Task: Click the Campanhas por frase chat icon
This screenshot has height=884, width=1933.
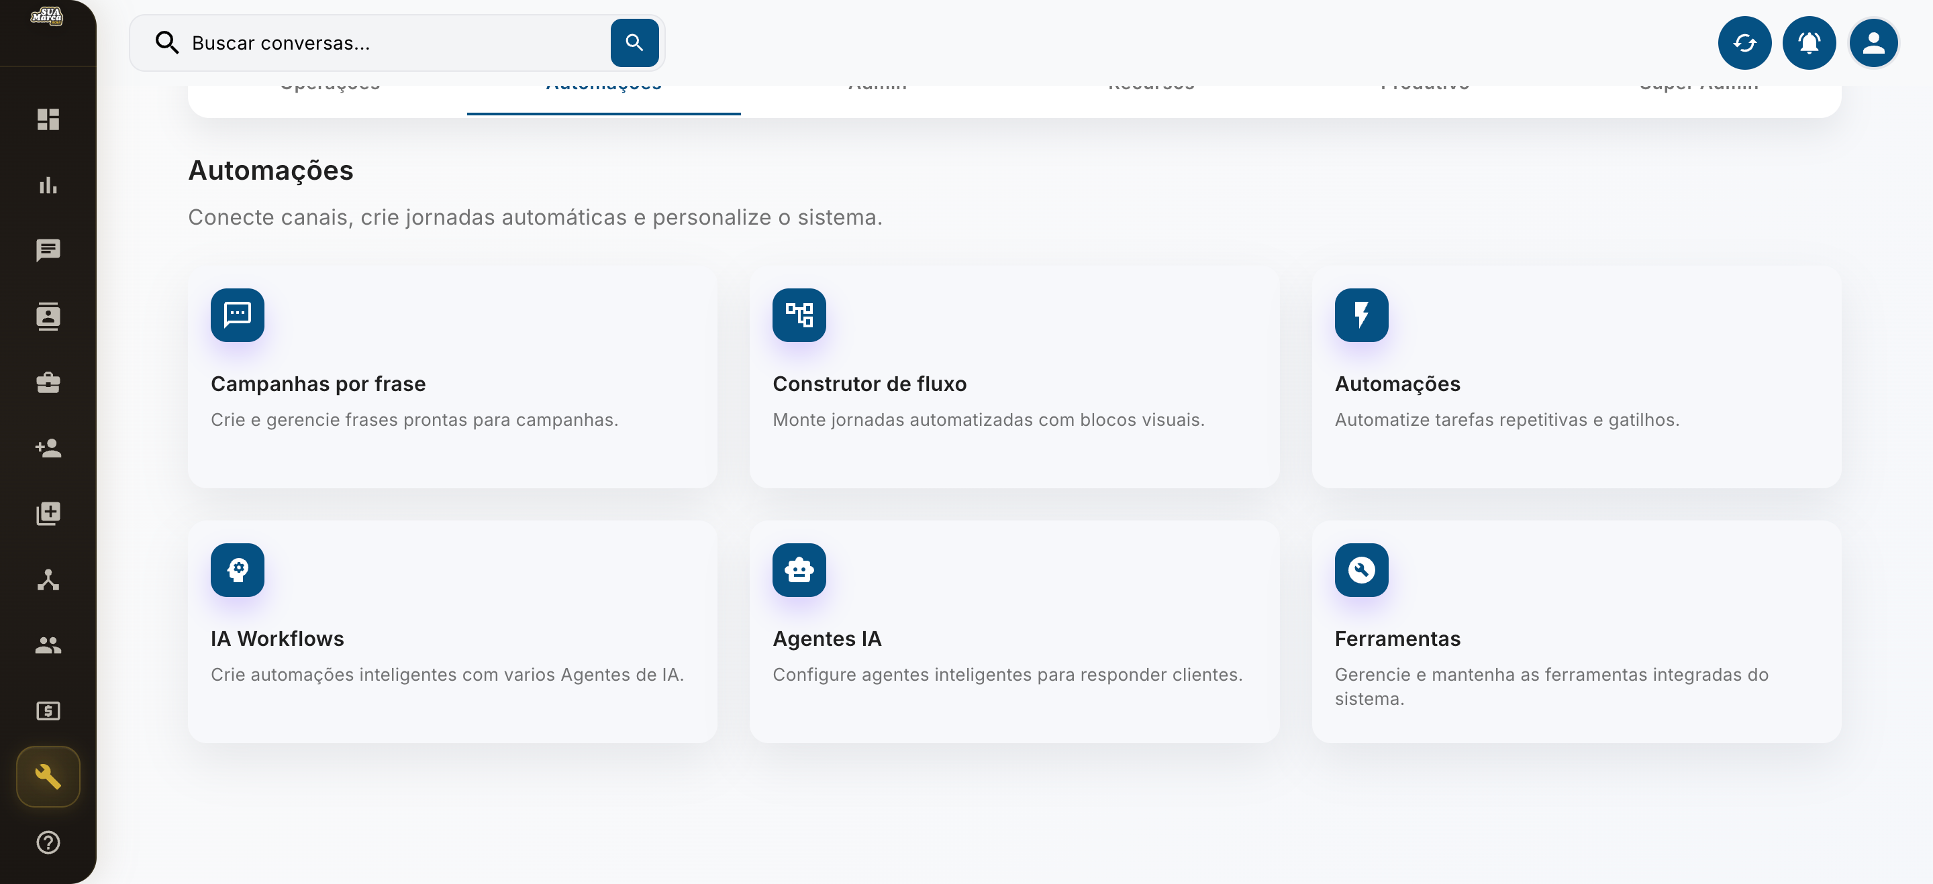Action: [237, 315]
